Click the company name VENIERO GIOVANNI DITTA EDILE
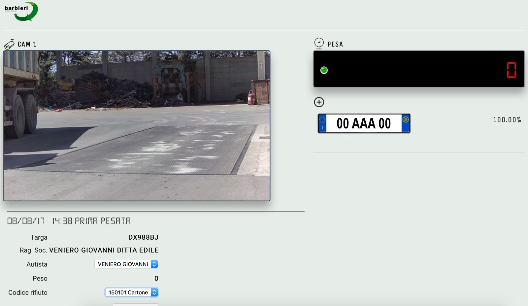Image resolution: width=528 pixels, height=306 pixels. (x=104, y=250)
